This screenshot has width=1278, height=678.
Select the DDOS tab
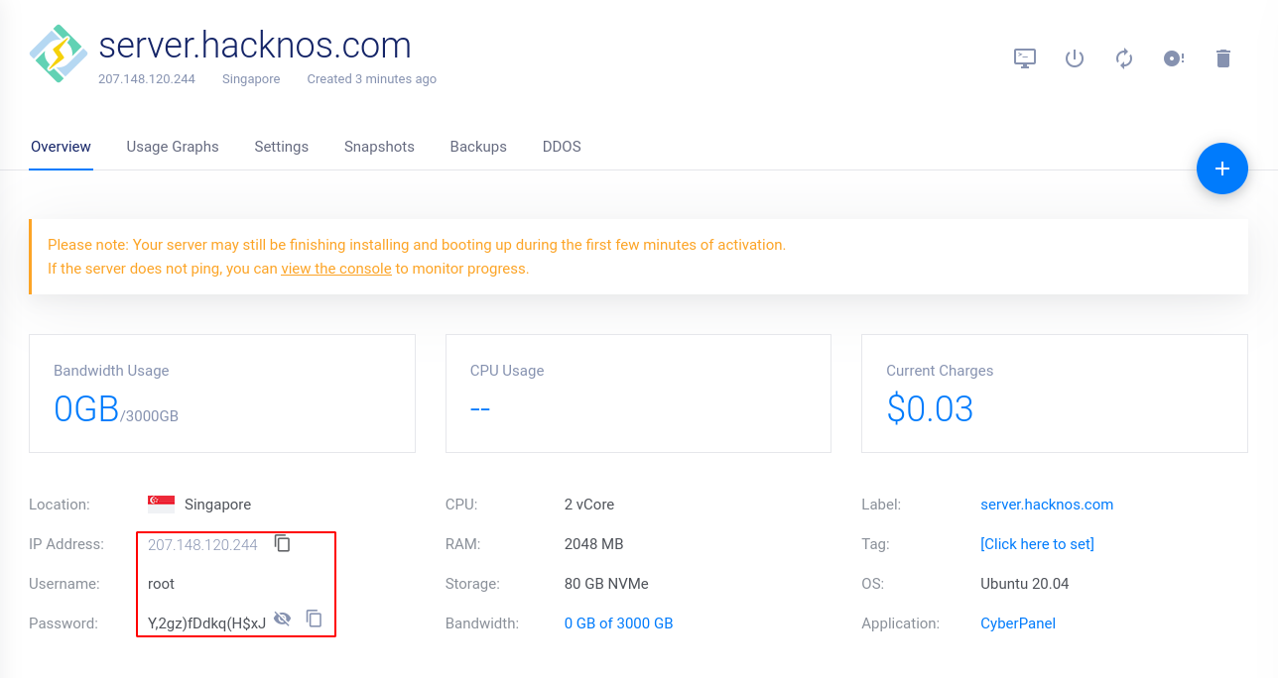click(562, 147)
